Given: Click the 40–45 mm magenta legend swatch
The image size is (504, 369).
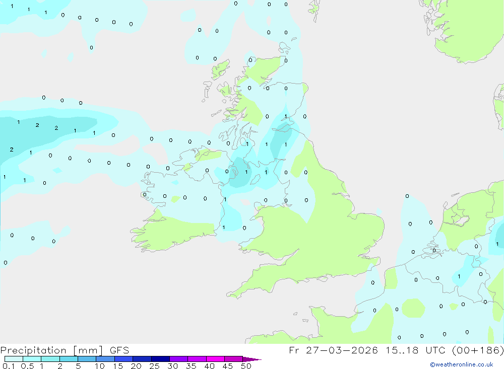Looking at the screenshot, I should tap(215, 359).
